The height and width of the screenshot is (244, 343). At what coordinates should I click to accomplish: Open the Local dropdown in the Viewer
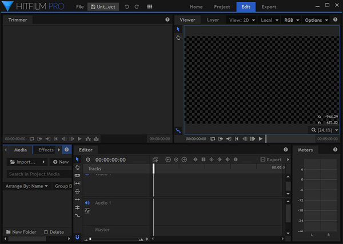(x=269, y=20)
